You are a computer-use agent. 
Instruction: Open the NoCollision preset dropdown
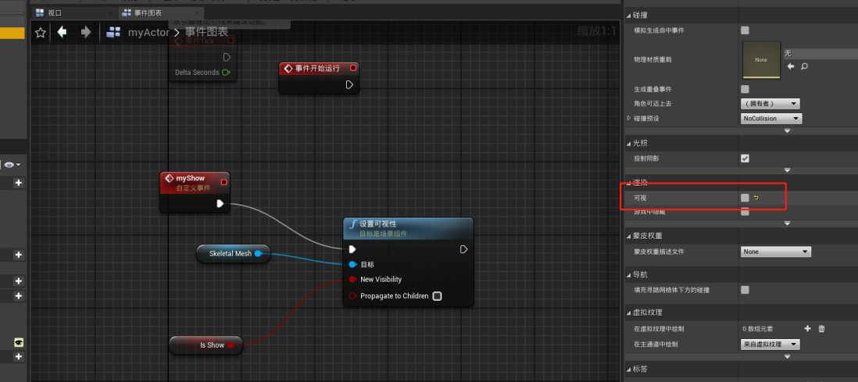click(770, 119)
